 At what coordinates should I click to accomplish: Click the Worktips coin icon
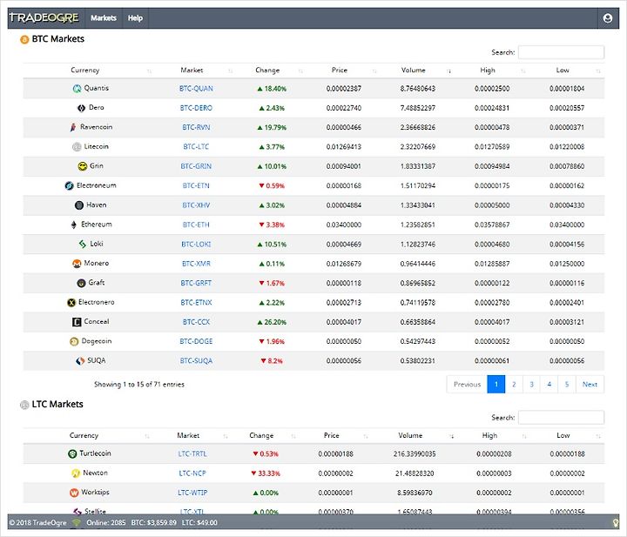click(x=74, y=493)
